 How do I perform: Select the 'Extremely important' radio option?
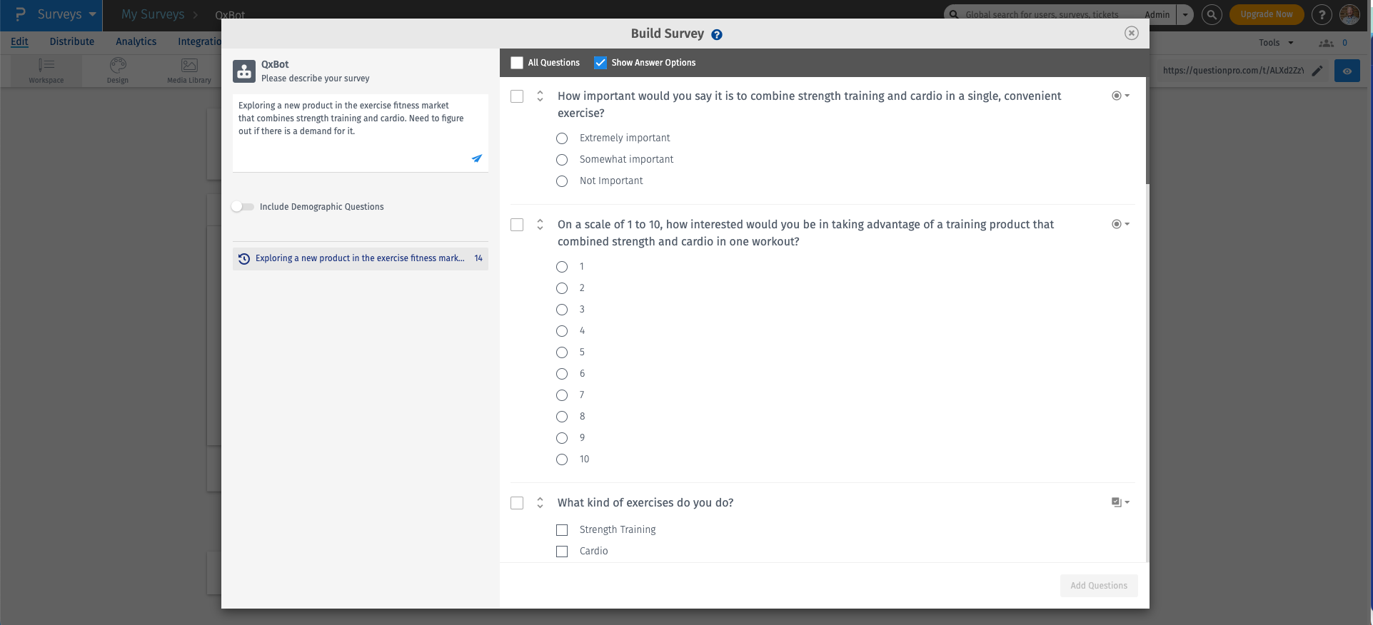pyautogui.click(x=562, y=138)
